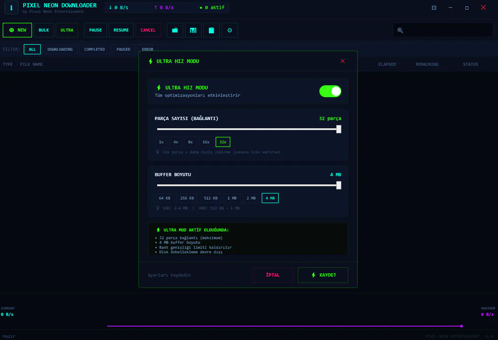This screenshot has width=498, height=340.
Task: Click the ELAPSED column header
Action: pyautogui.click(x=387, y=64)
